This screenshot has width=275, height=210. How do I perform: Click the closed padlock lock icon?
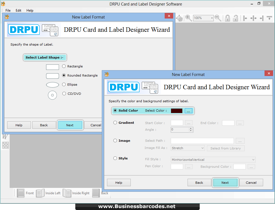[x=228, y=18]
